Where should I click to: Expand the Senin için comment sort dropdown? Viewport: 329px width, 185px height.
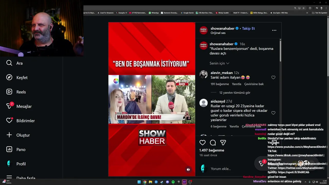219,63
